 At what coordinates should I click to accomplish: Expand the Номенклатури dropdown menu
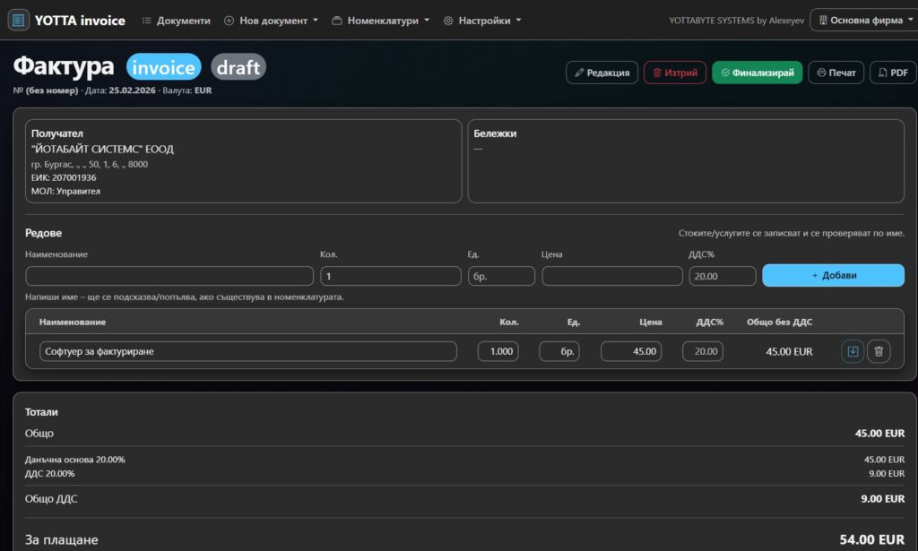[380, 21]
